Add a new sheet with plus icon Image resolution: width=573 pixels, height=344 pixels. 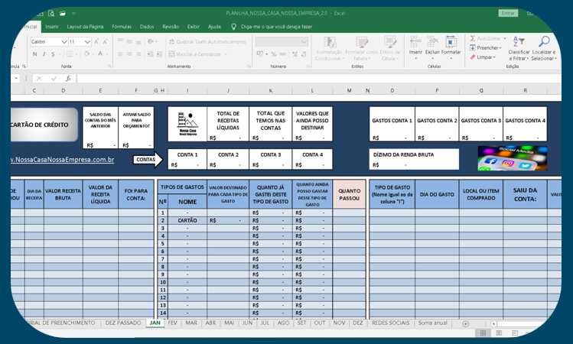465,323
